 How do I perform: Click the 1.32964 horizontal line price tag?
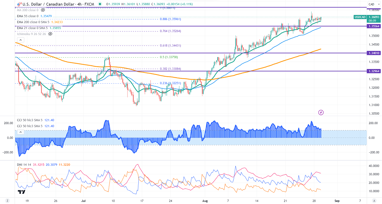[373, 71]
